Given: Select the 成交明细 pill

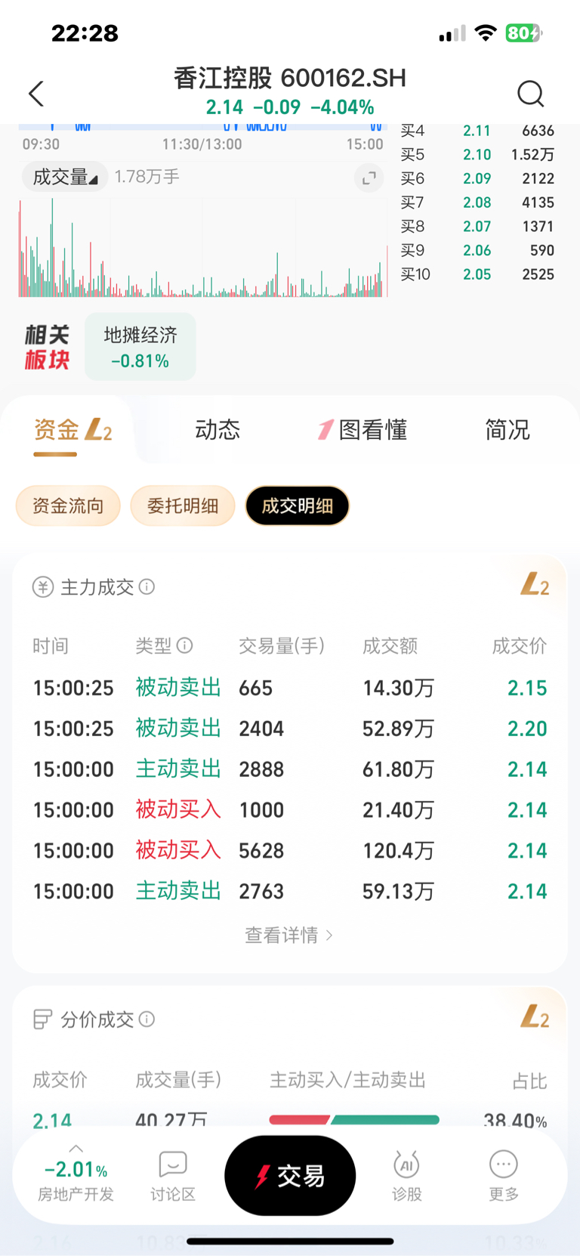Looking at the screenshot, I should (x=298, y=506).
